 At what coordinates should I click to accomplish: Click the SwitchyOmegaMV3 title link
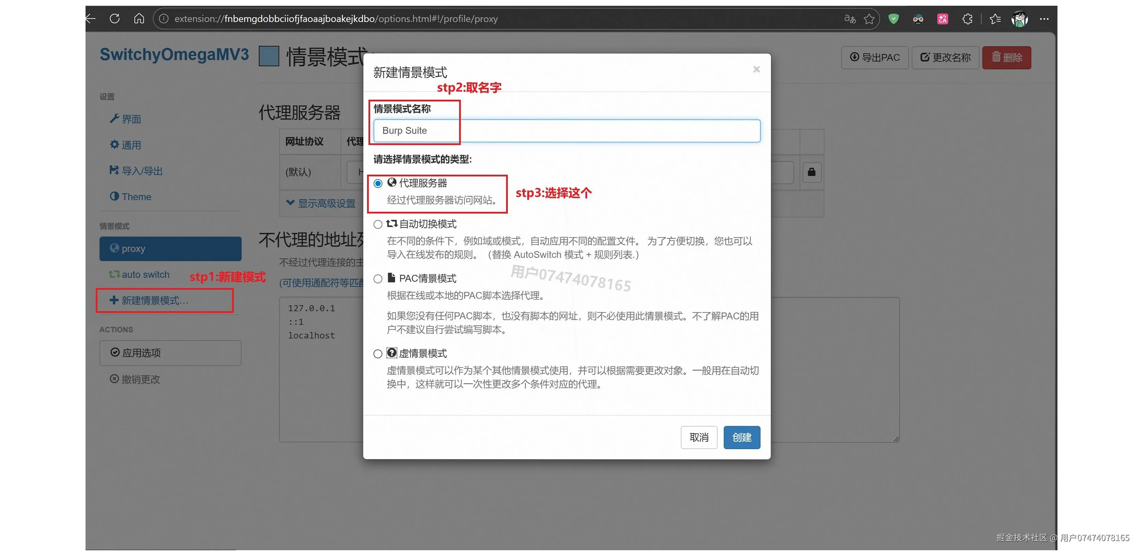coord(174,55)
